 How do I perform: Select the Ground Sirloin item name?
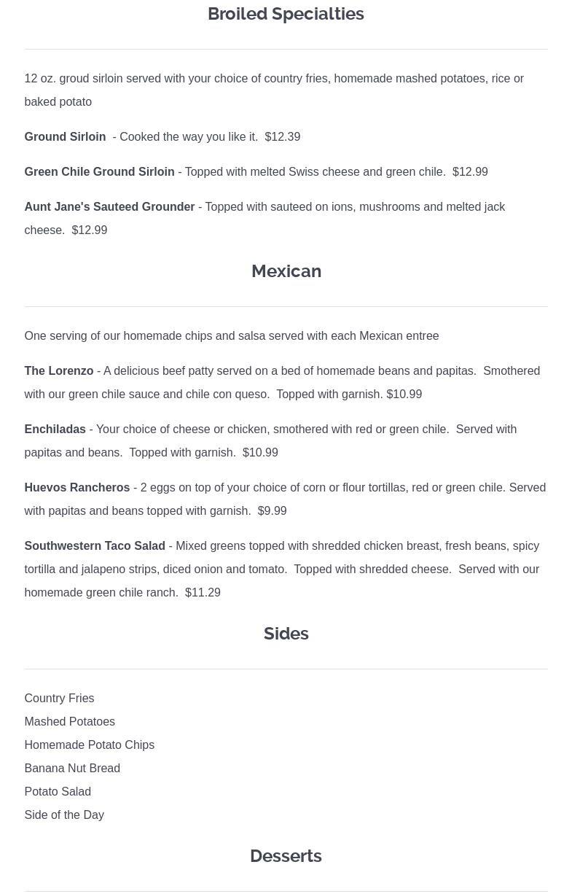[65, 137]
